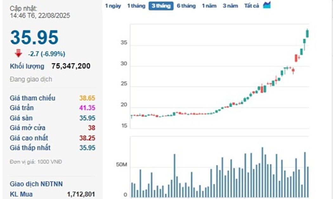Show the 6 tháng chart range
The height and width of the screenshot is (199, 333).
click(x=186, y=6)
